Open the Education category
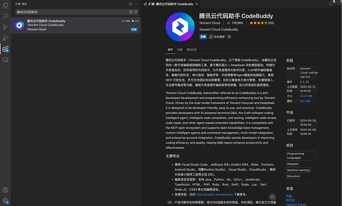Image resolution: width=342 pixels, height=206 pixels. [293, 176]
